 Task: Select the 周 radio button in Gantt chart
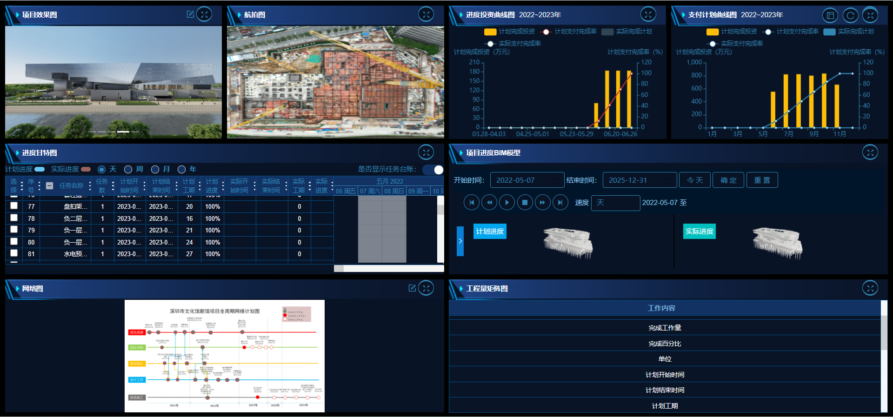pyautogui.click(x=128, y=170)
